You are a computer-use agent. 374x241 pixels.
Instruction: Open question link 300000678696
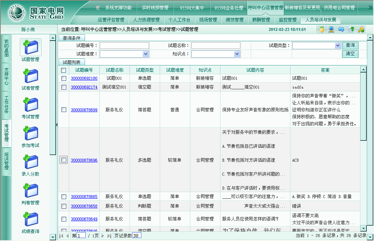84,160
